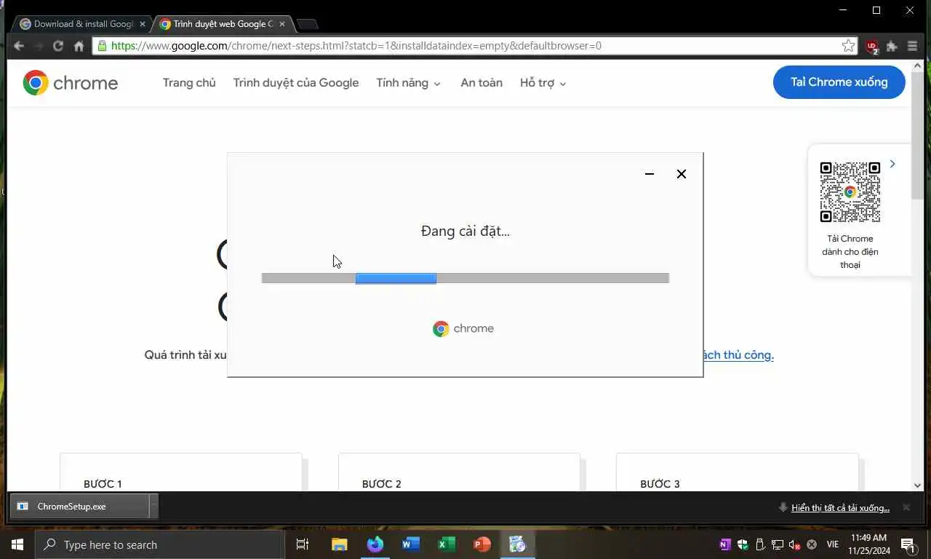Expand the Tính năng dropdown
This screenshot has width=931, height=559.
pyautogui.click(x=408, y=83)
